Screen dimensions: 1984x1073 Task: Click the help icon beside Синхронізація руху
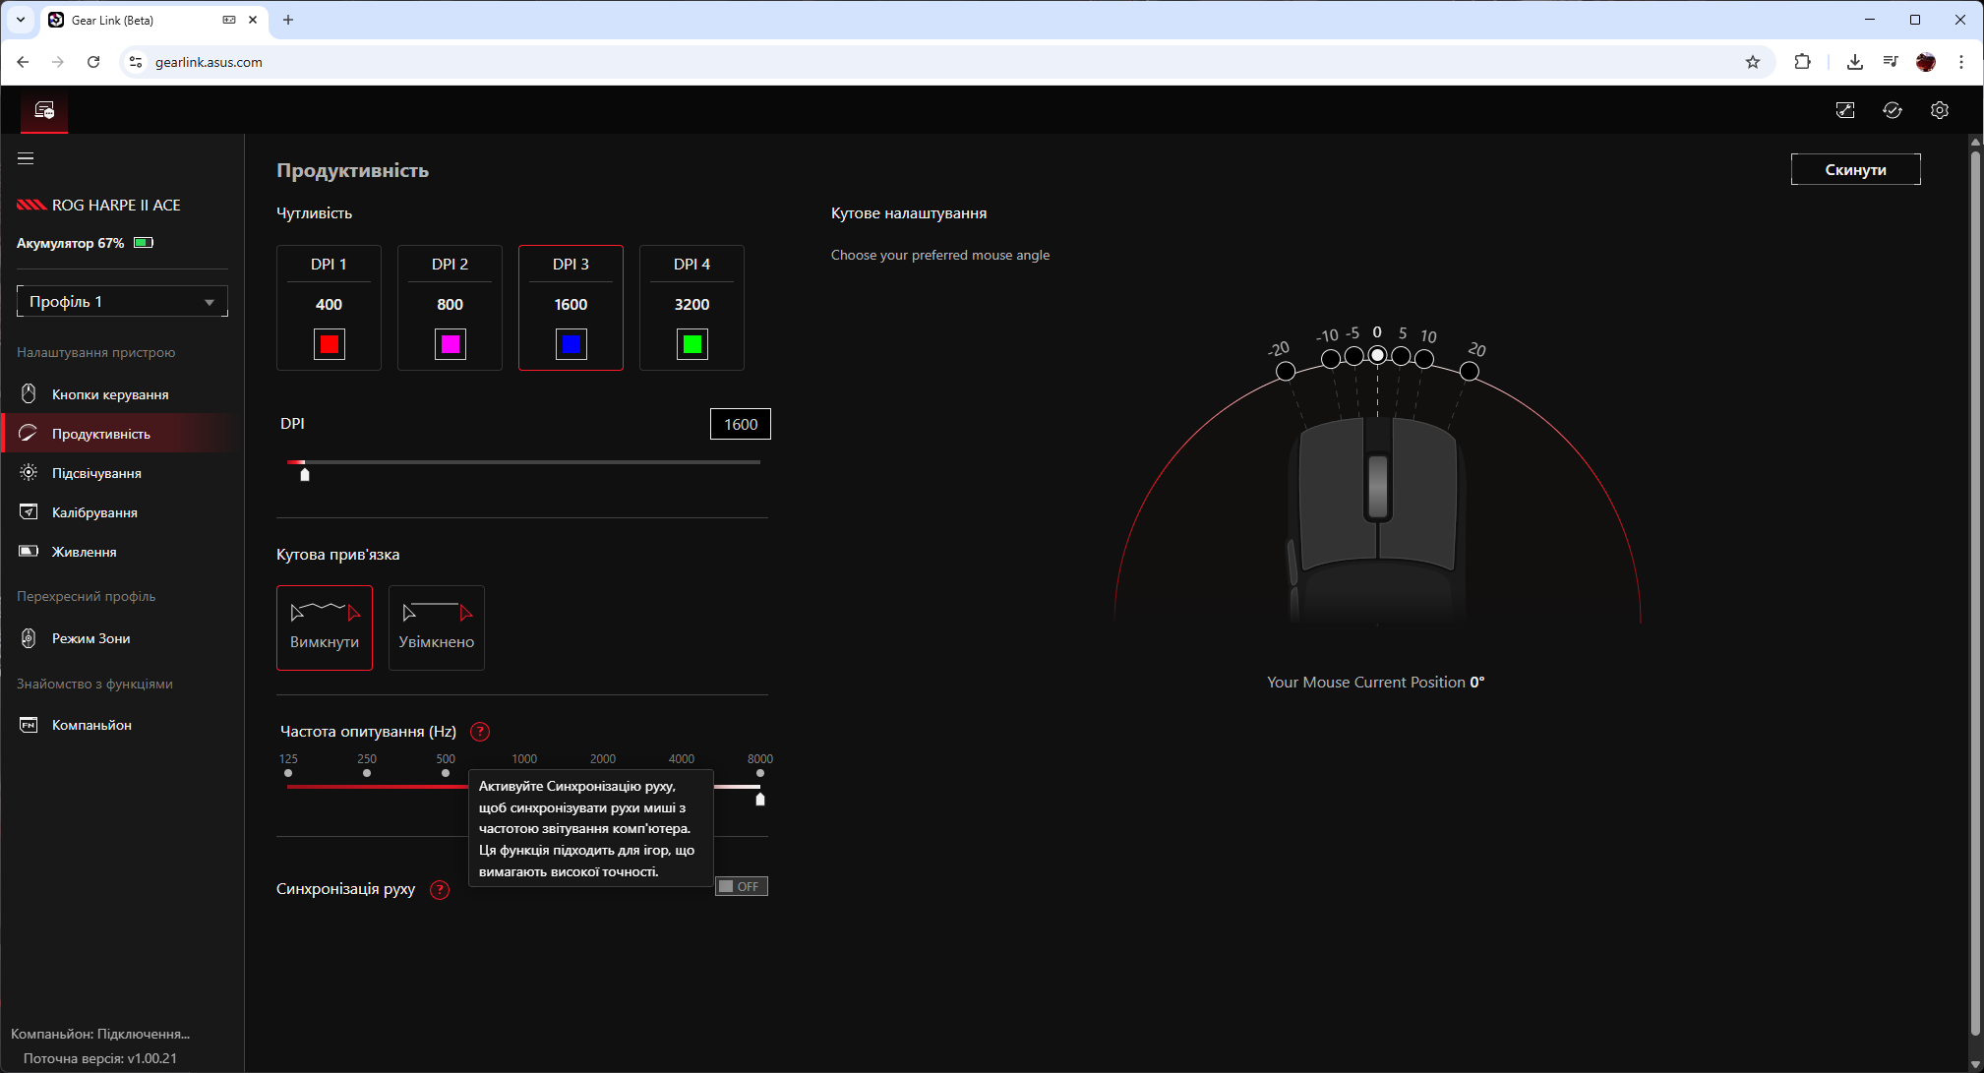pyautogui.click(x=440, y=890)
